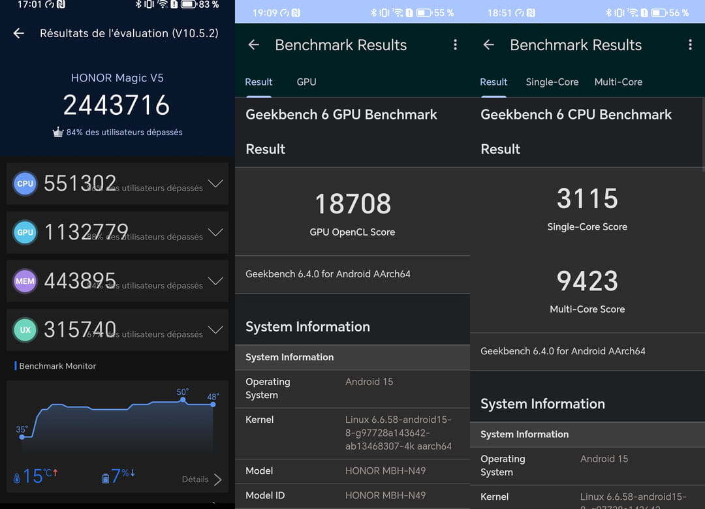This screenshot has width=705, height=509.
Task: Expand the UX 315740 score row
Action: point(215,330)
